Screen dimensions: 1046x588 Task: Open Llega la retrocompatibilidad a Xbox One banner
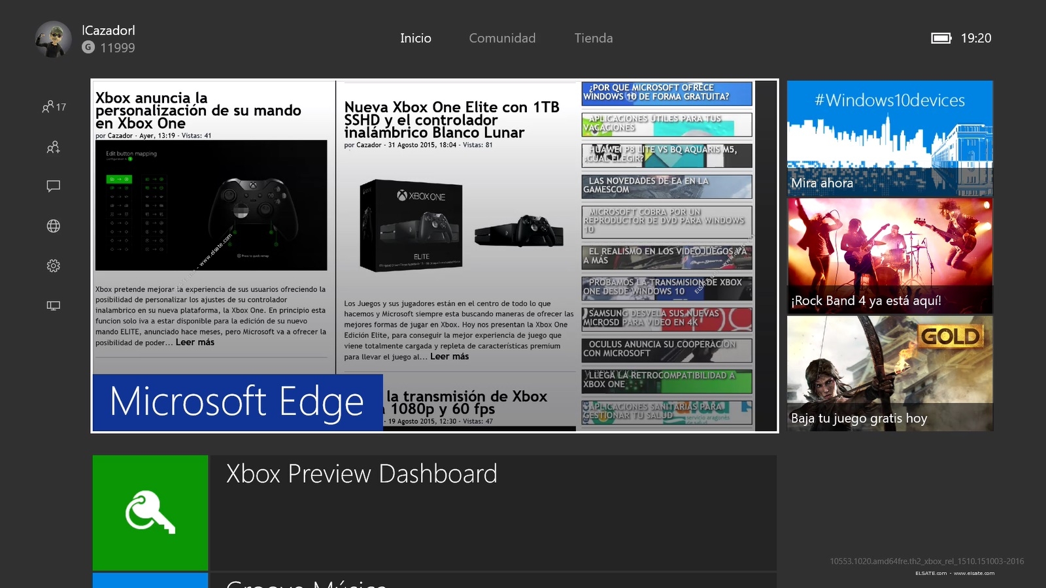(x=667, y=382)
